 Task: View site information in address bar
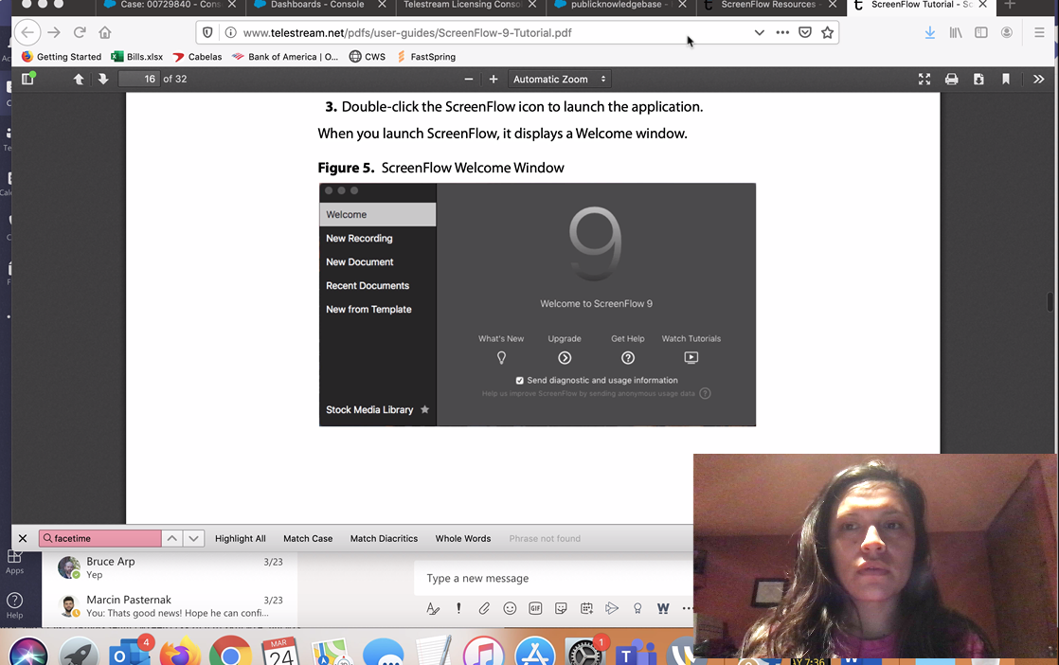click(x=230, y=32)
